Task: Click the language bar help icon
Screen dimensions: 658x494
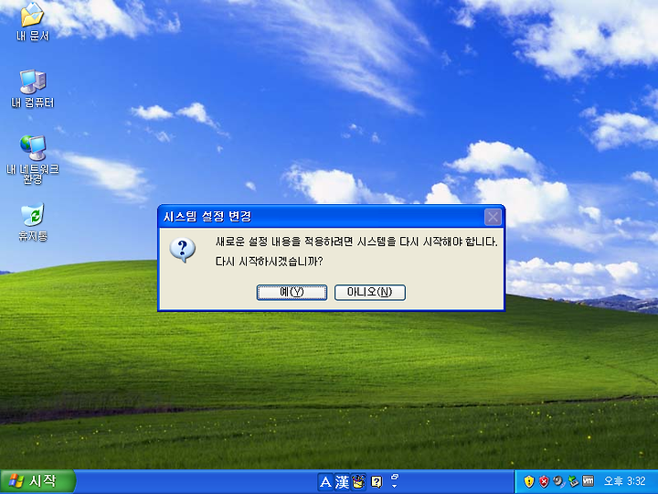Action: 377,482
